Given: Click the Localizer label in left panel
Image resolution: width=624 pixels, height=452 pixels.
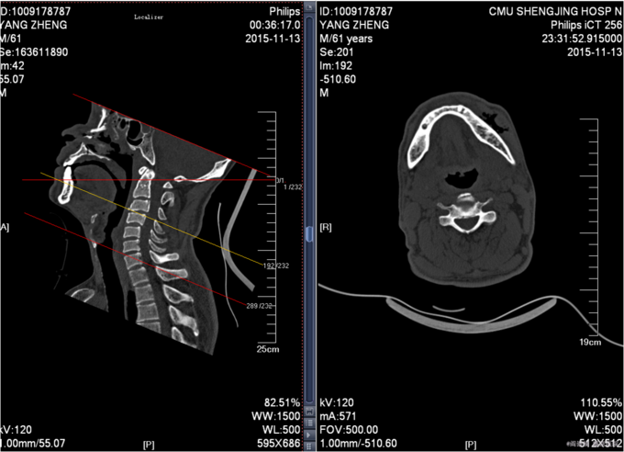Looking at the screenshot, I should pos(148,17).
